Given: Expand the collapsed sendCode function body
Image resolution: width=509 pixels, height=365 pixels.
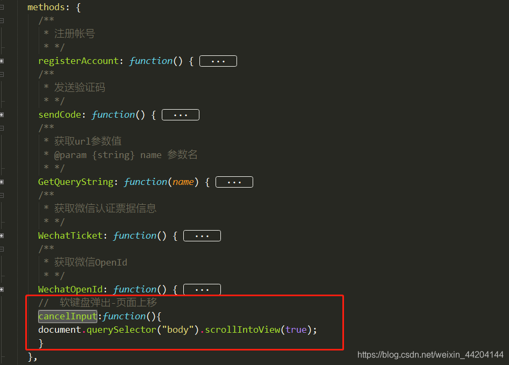Looking at the screenshot, I should click(x=181, y=115).
